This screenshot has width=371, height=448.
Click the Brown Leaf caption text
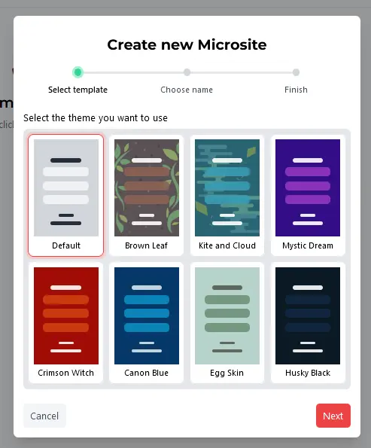pos(146,245)
